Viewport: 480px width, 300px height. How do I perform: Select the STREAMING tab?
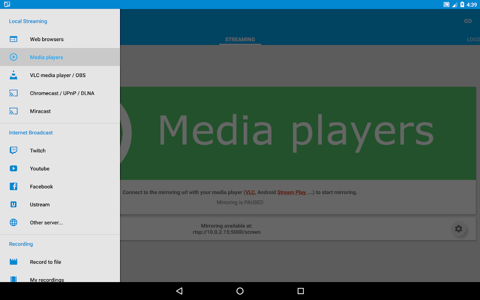(240, 39)
